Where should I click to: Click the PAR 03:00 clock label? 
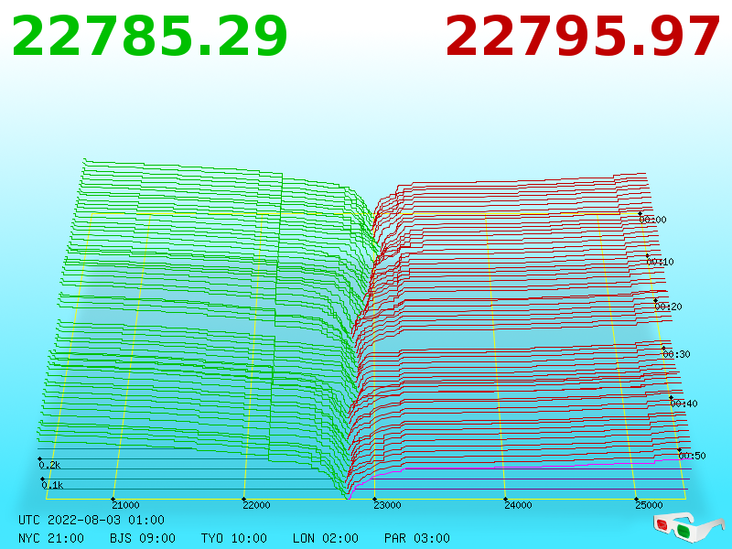point(417,538)
